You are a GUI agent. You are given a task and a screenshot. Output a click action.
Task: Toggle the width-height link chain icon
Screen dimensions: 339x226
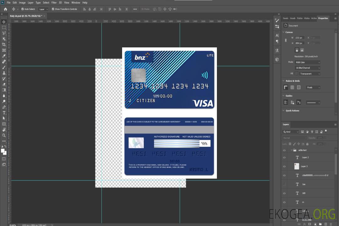(286, 40)
